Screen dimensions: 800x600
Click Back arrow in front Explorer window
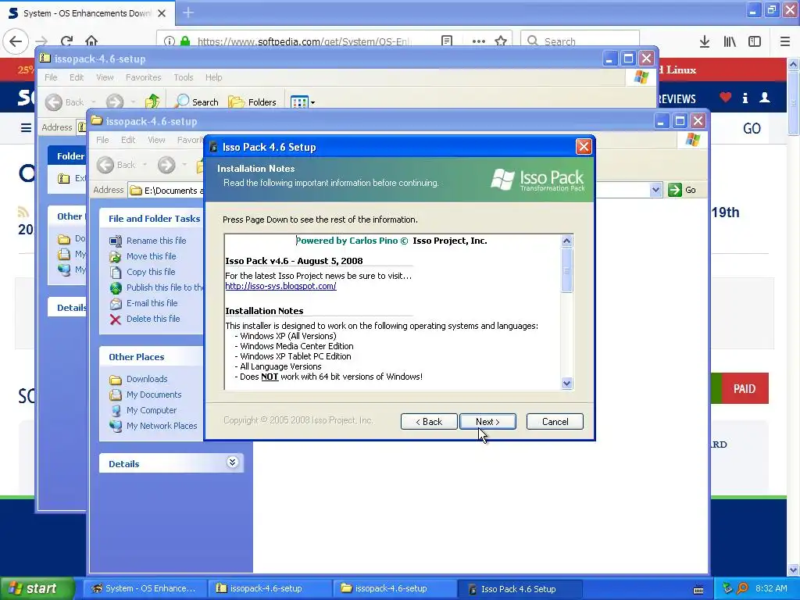(105, 165)
